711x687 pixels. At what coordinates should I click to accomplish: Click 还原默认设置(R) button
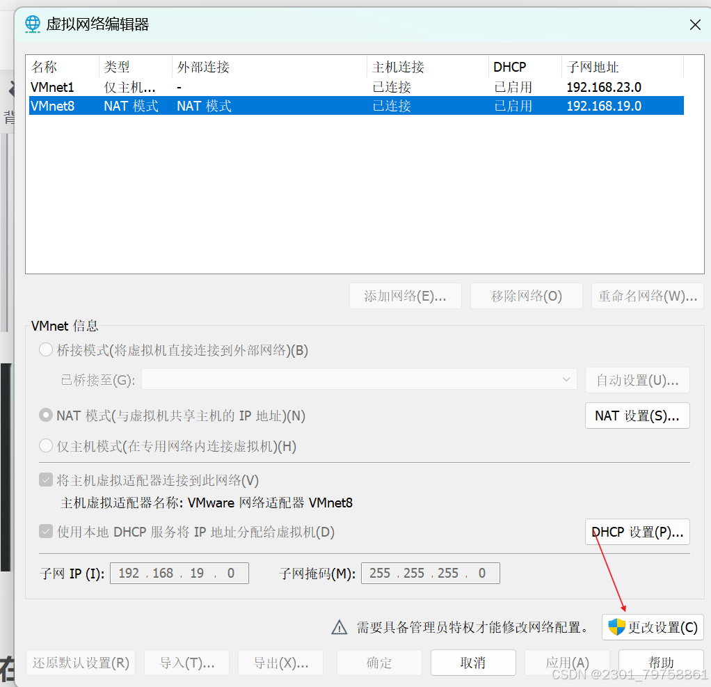(81, 663)
